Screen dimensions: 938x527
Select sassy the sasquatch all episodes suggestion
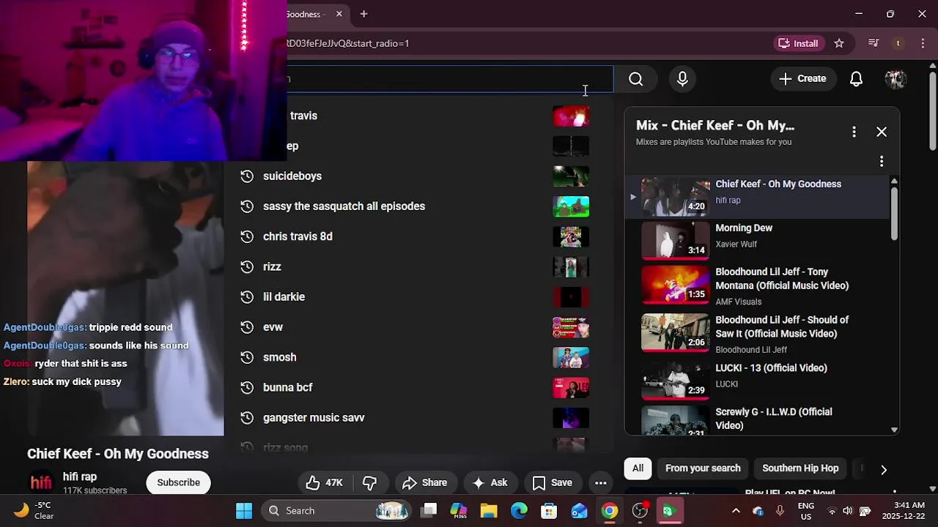click(x=414, y=206)
